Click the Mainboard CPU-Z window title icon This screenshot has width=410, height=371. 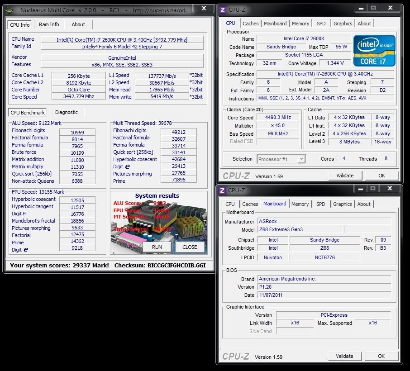point(222,190)
